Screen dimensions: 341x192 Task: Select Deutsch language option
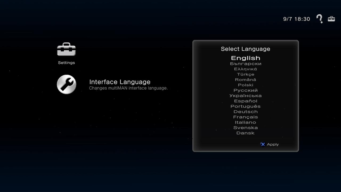[x=245, y=112]
